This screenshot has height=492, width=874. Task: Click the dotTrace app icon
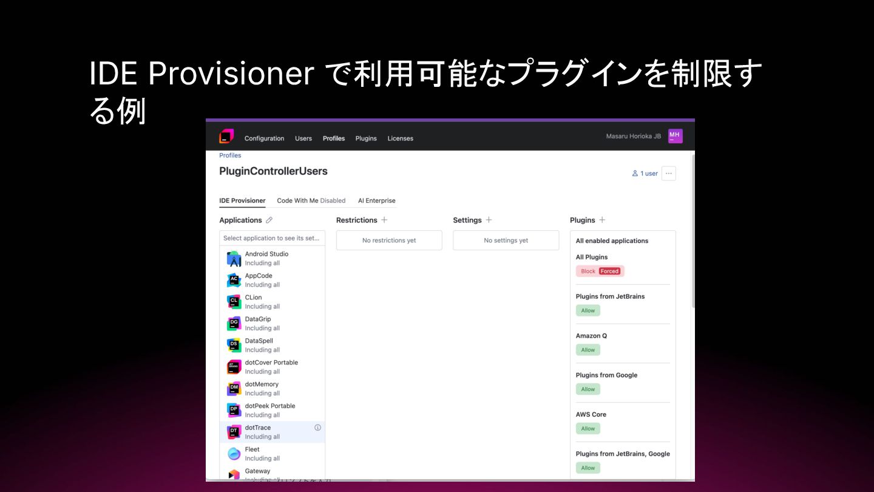[x=234, y=432]
